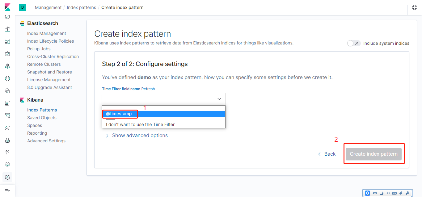Go Back to the previous step
This screenshot has height=197, width=422.
tap(327, 154)
